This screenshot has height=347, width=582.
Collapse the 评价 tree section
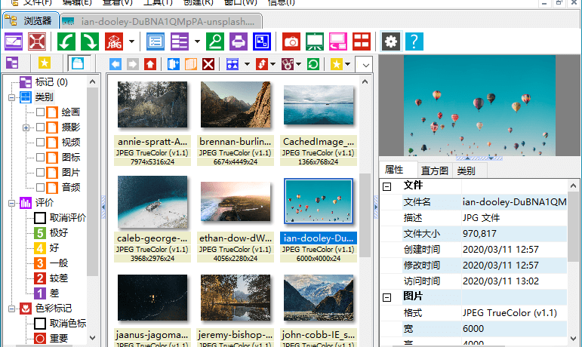pos(13,203)
